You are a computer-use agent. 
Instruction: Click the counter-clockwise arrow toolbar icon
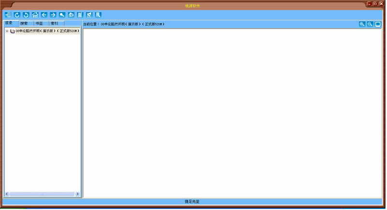[26, 15]
